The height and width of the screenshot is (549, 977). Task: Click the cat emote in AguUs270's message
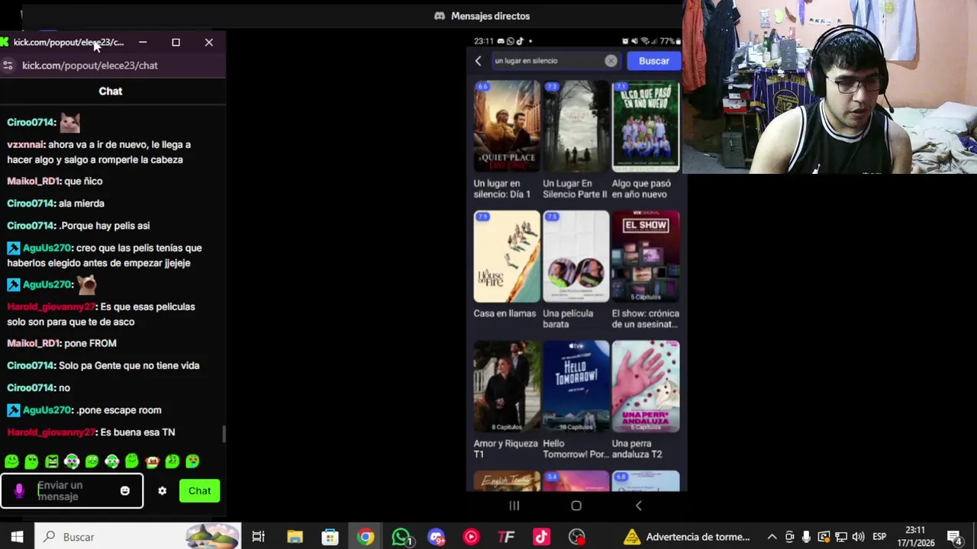[x=86, y=284]
